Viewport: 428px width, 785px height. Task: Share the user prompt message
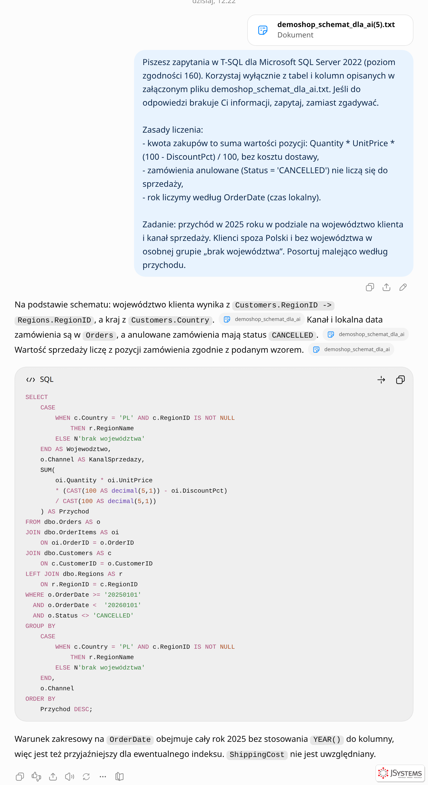[x=386, y=287]
